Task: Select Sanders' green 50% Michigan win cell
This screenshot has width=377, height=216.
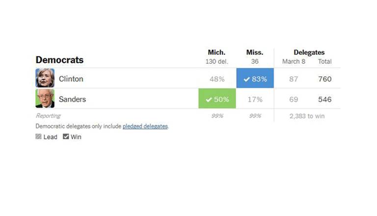Action: click(217, 99)
